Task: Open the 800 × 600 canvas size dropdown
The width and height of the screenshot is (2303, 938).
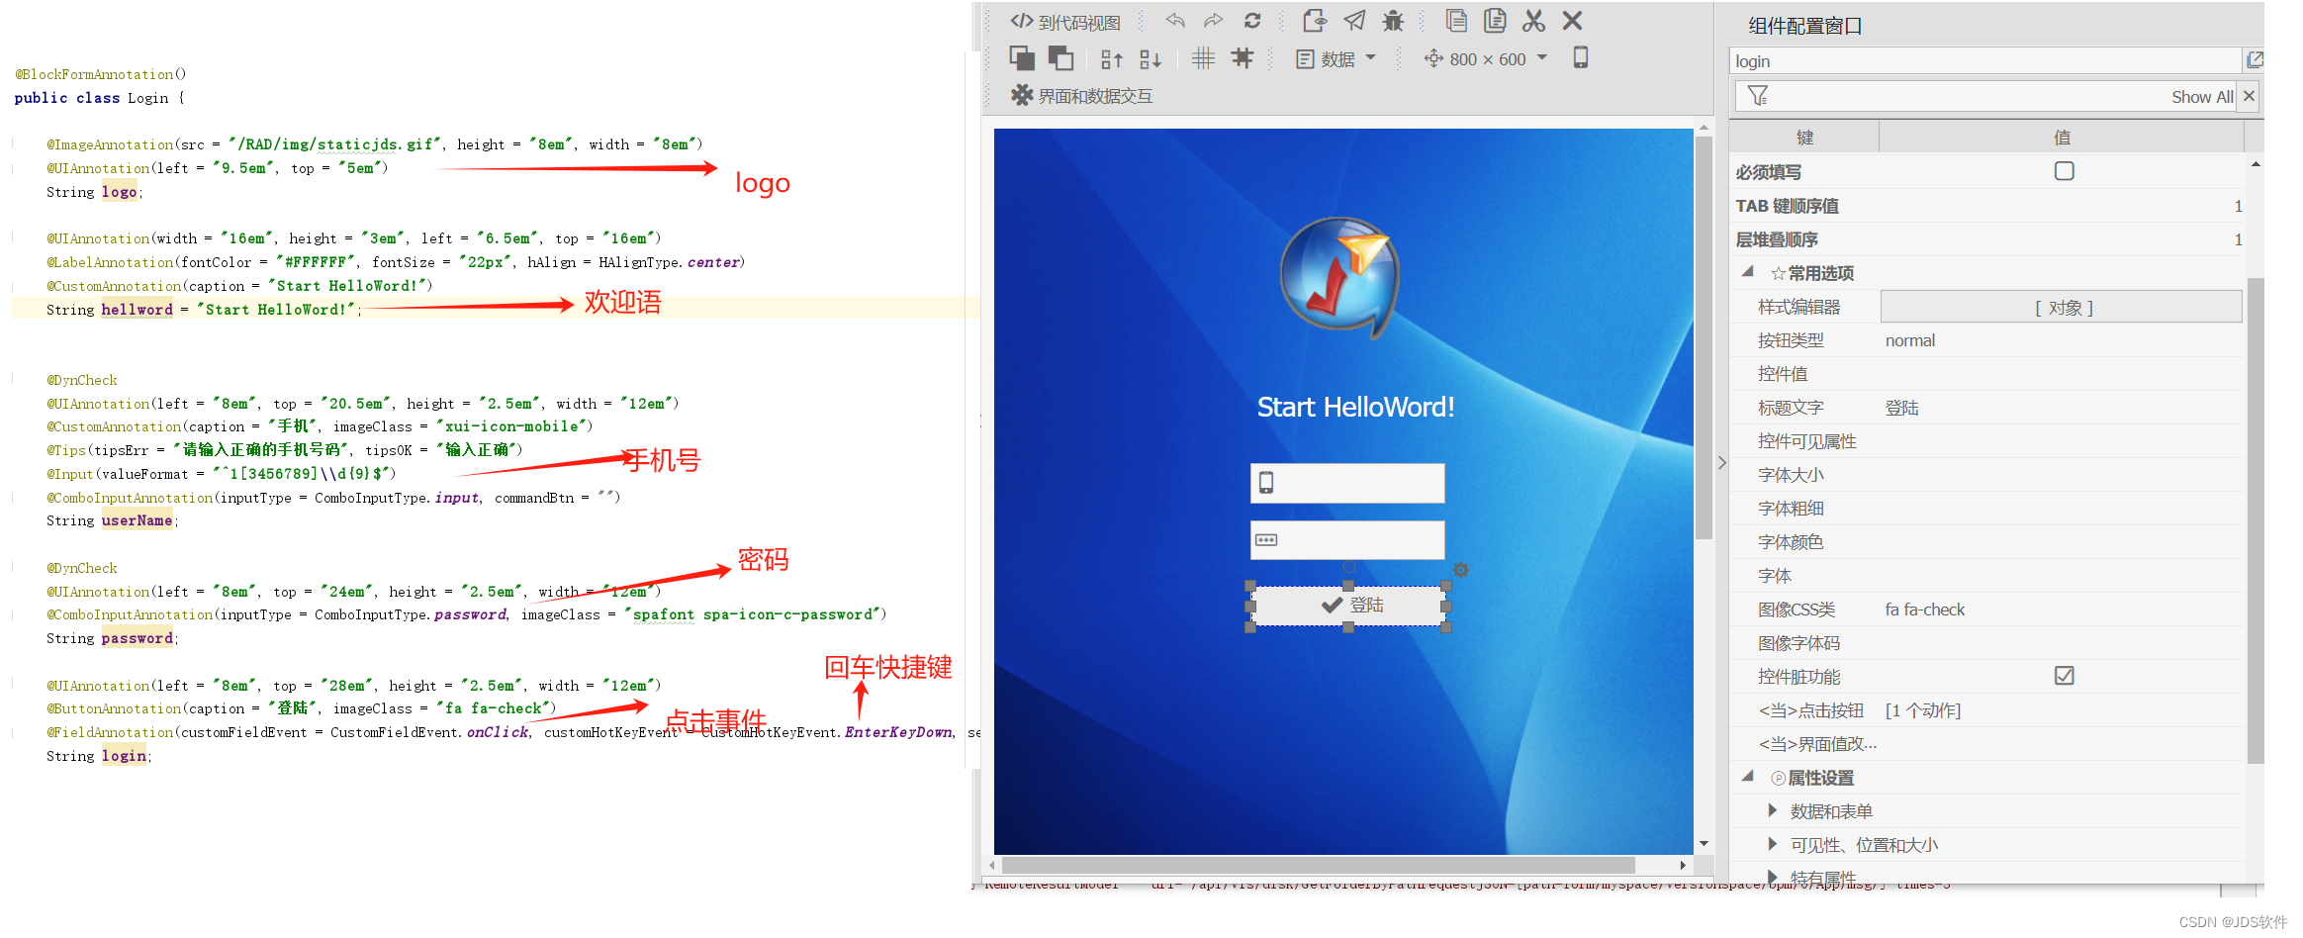Action: [1485, 59]
